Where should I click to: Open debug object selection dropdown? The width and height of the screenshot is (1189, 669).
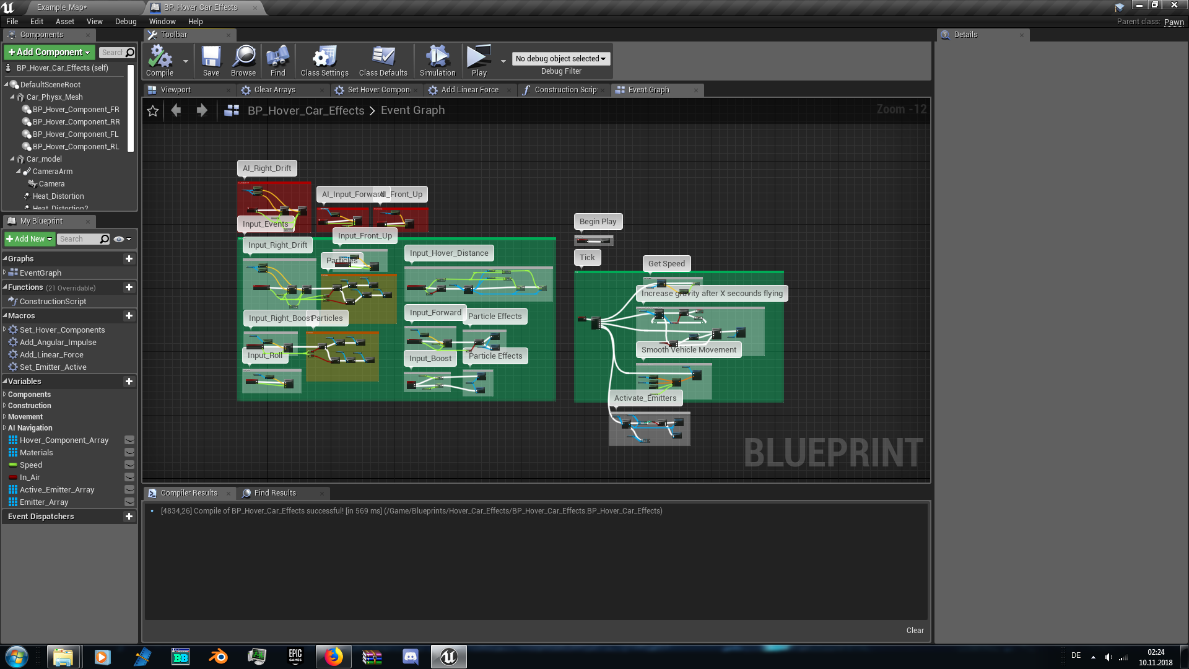click(x=560, y=59)
